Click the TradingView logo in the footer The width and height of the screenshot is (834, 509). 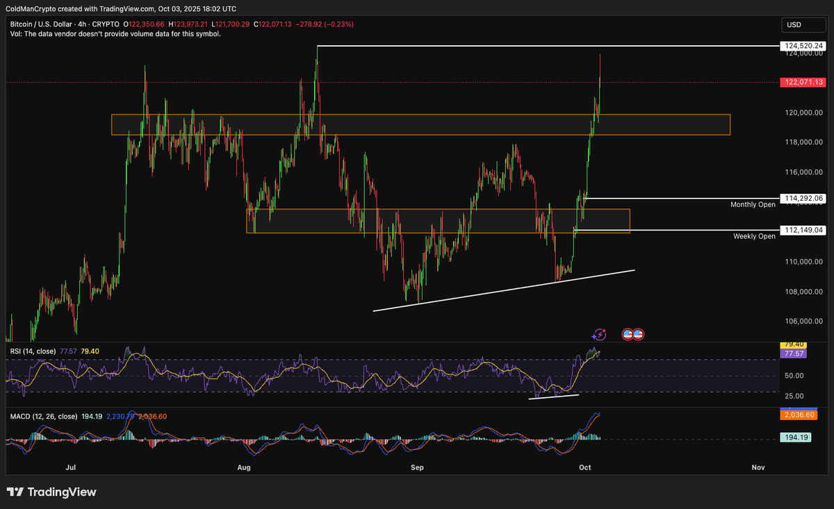coord(52,492)
